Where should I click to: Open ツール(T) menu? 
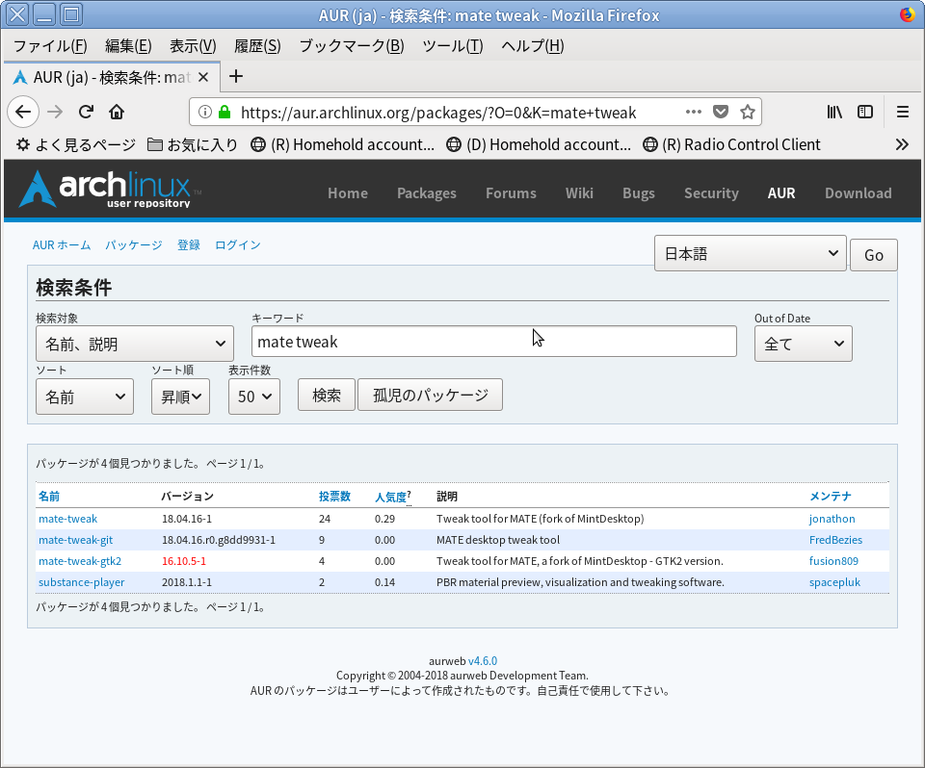453,45
